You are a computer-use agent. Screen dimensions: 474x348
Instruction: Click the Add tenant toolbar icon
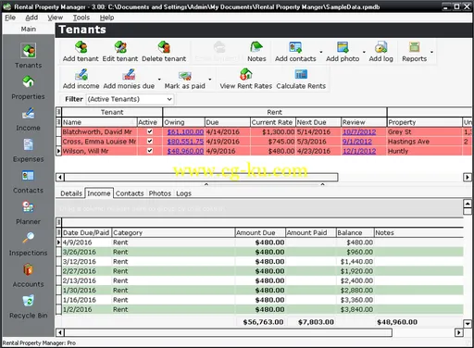[x=81, y=52]
